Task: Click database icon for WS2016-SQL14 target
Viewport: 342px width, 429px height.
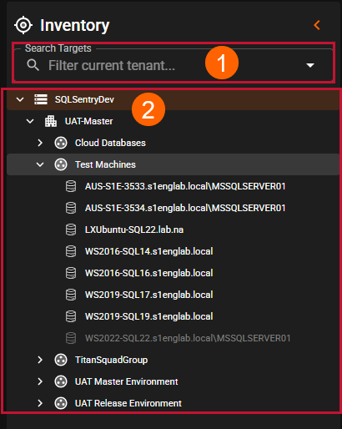Action: (71, 251)
